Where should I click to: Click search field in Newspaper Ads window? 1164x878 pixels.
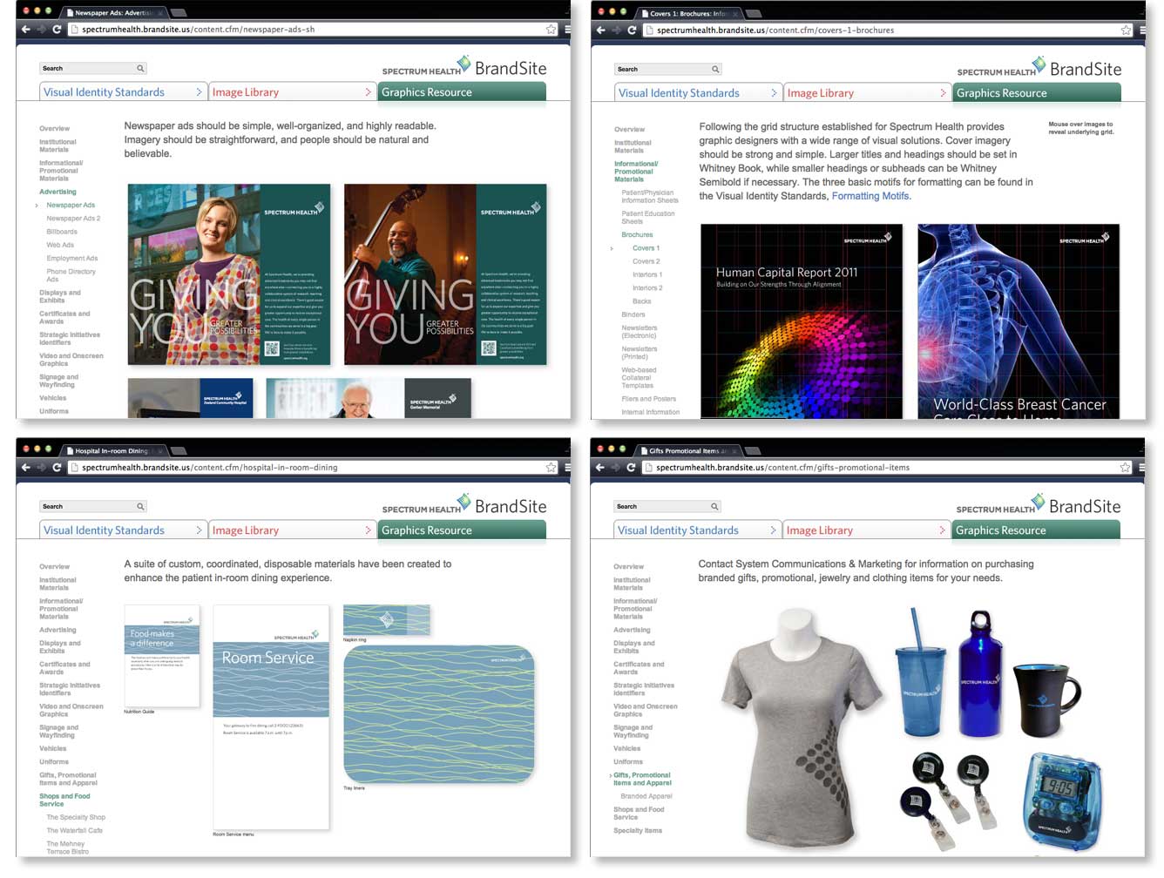(x=93, y=68)
